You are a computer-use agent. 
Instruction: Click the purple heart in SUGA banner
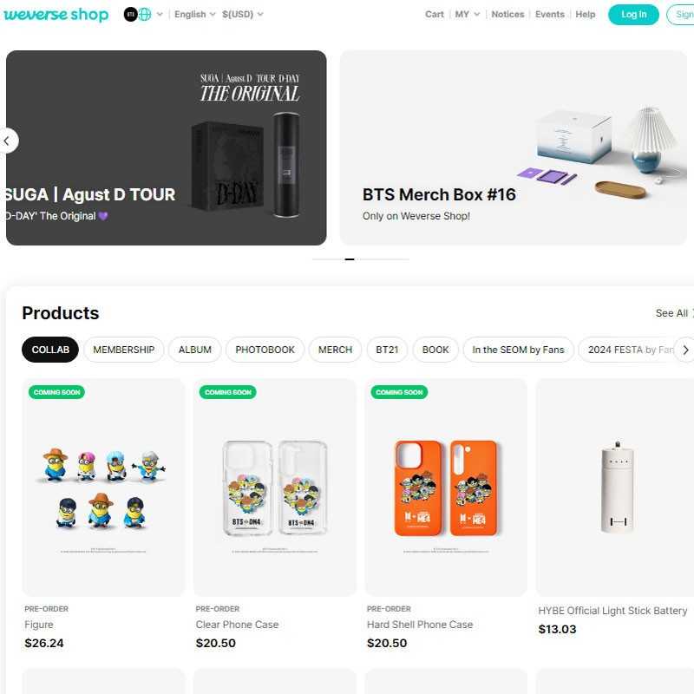[103, 216]
